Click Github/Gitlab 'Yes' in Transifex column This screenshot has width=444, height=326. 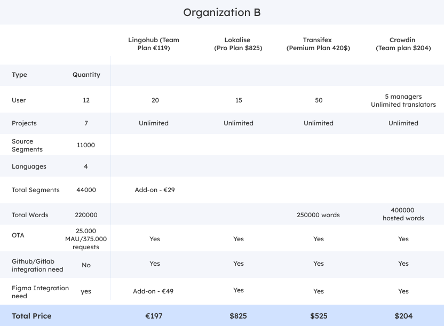(319, 264)
